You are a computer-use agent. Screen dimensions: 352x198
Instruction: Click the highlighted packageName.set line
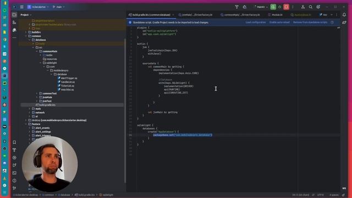click(183, 135)
